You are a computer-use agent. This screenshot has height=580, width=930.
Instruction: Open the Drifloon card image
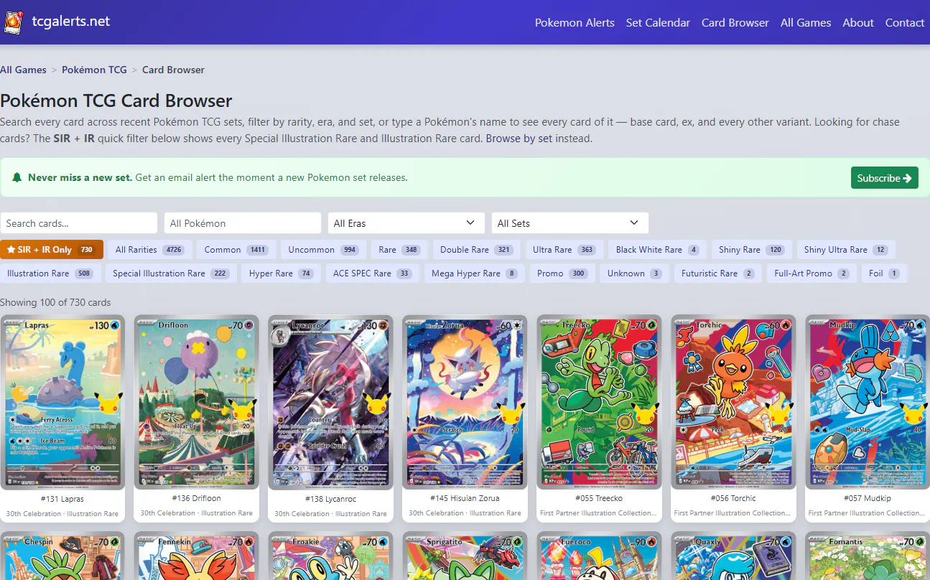click(x=197, y=402)
